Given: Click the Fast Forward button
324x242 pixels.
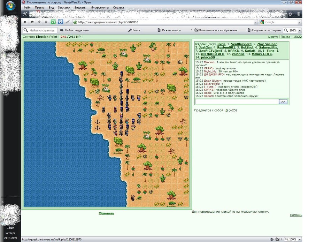Looking at the screenshot, I should click(46, 22).
